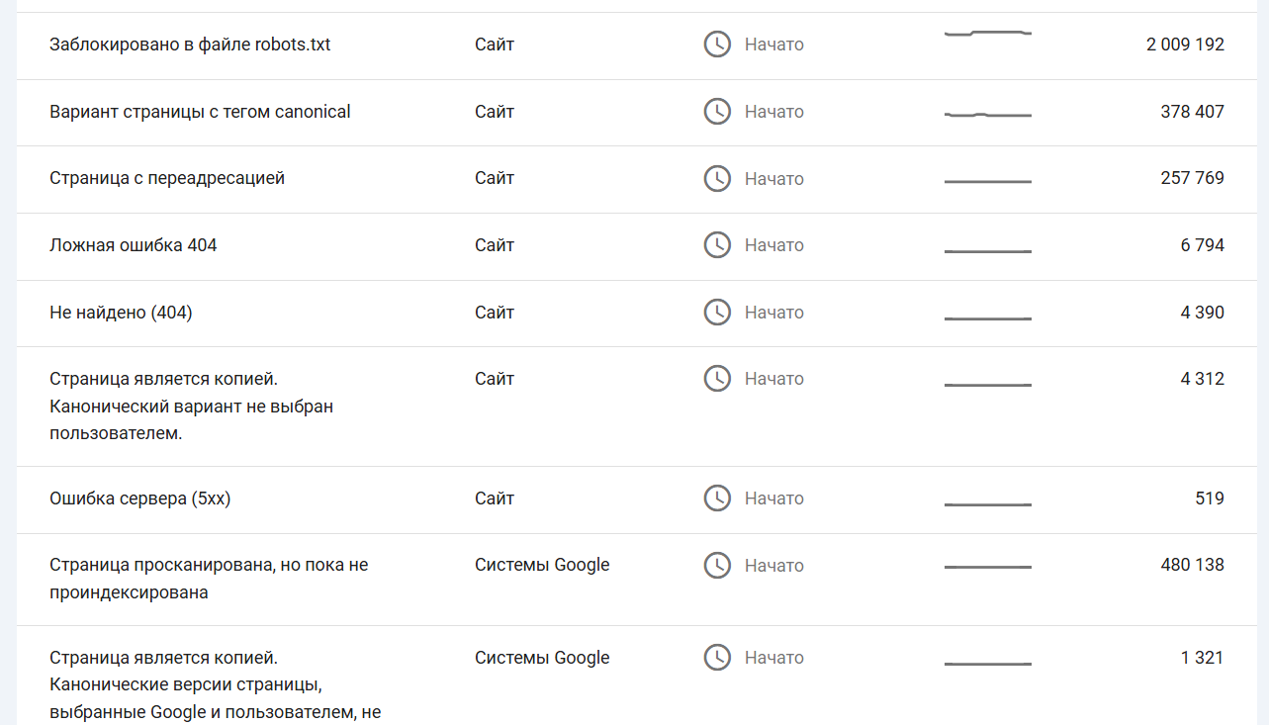1269x725 pixels.
Task: Open 'Страница с переадресацией' reason
Action: [167, 179]
